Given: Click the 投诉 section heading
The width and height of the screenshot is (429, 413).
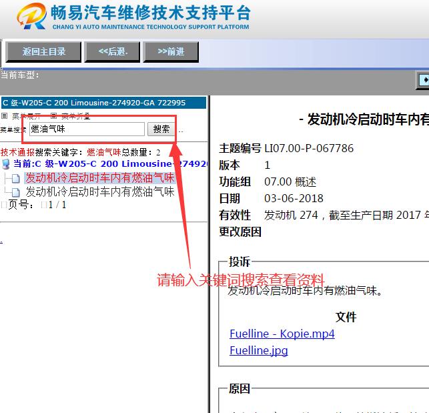Looking at the screenshot, I should pyautogui.click(x=240, y=262).
